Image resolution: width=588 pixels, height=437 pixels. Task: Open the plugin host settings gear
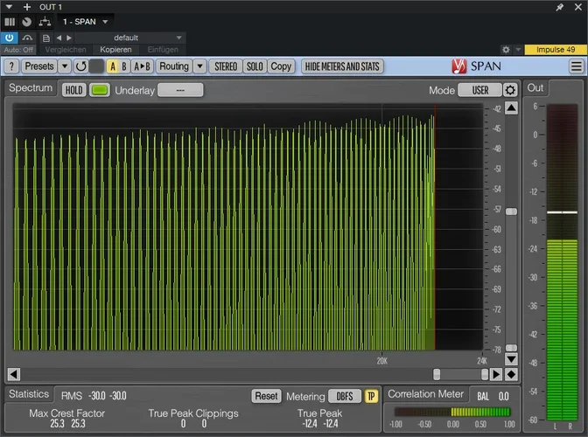pos(506,50)
